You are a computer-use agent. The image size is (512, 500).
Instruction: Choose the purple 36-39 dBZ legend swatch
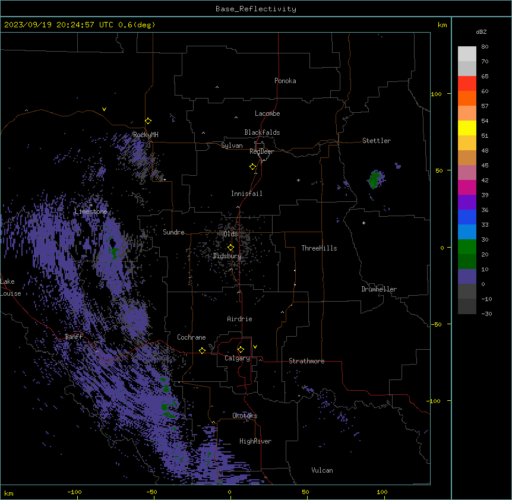click(467, 202)
